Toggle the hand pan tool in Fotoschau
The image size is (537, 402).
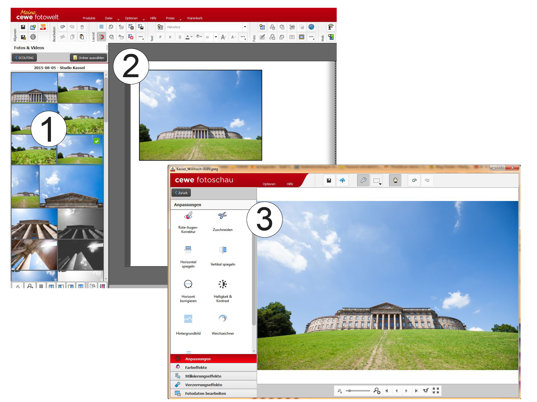[395, 181]
